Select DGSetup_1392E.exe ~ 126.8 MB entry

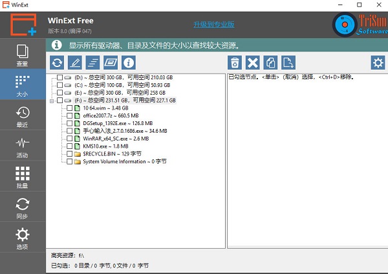pyautogui.click(x=118, y=123)
